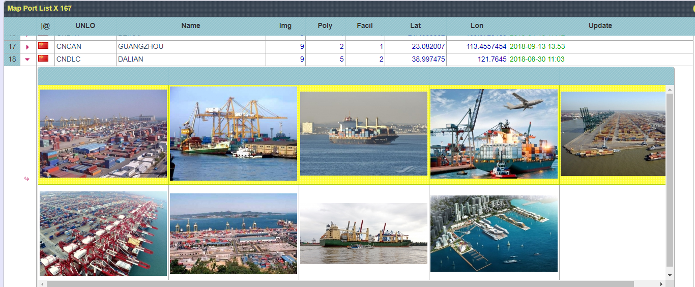The image size is (695, 287).
Task: Click the |@ column header
Action: pos(45,25)
